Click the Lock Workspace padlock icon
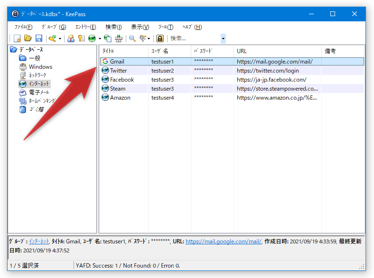 coord(160,38)
